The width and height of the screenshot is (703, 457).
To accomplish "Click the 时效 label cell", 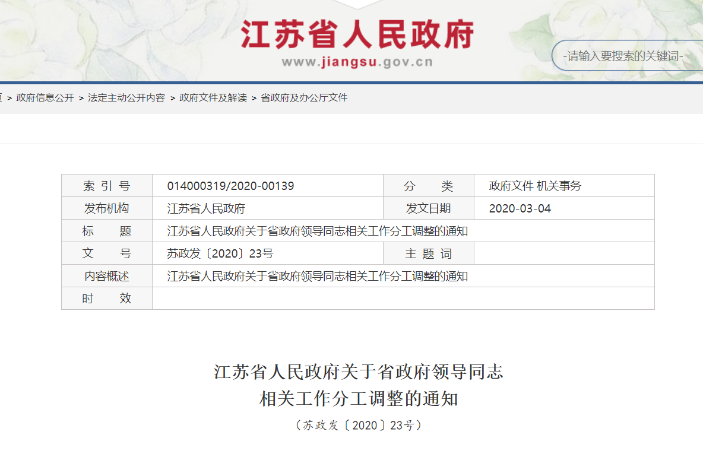I will (x=107, y=299).
